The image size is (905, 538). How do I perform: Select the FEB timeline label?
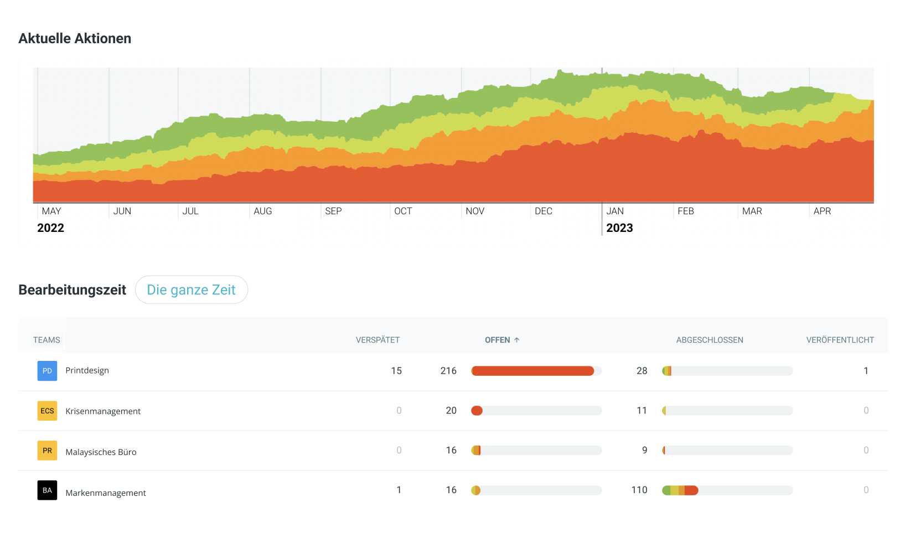coord(686,211)
